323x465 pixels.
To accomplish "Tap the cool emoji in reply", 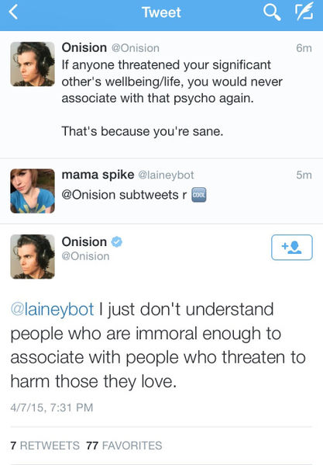I will pyautogui.click(x=199, y=195).
